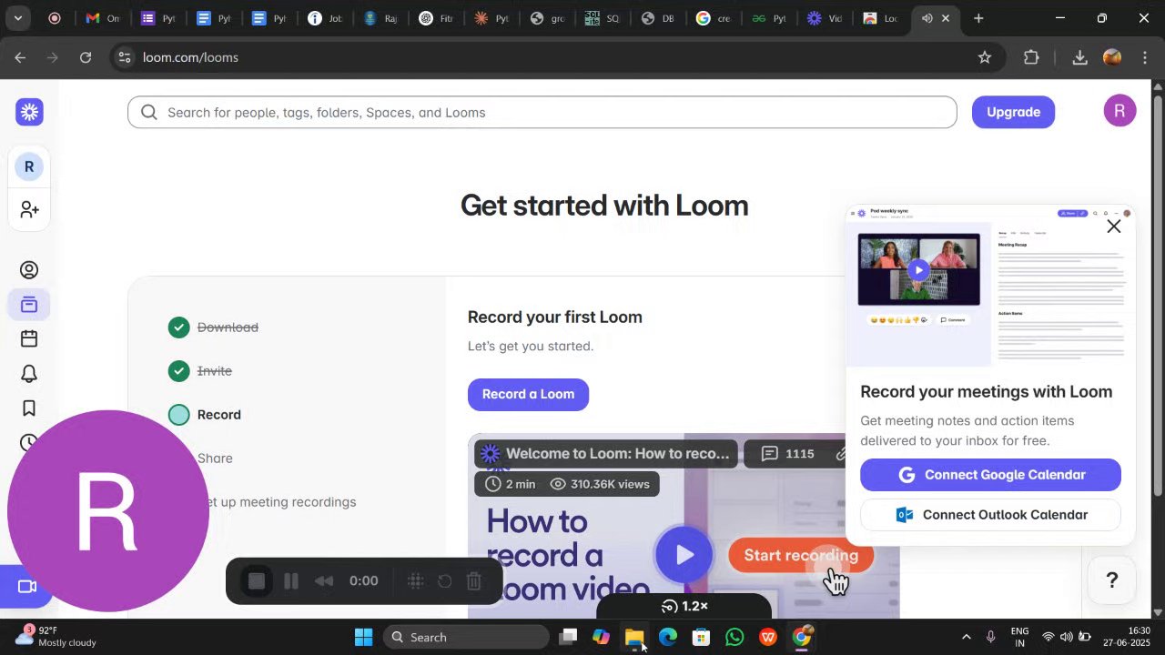Click the help question mark button
Viewport: 1165px width, 655px height.
pyautogui.click(x=1111, y=579)
